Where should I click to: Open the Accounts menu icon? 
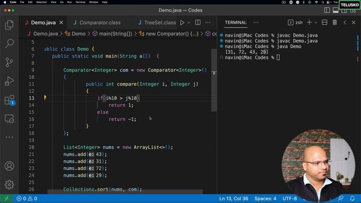(9, 166)
